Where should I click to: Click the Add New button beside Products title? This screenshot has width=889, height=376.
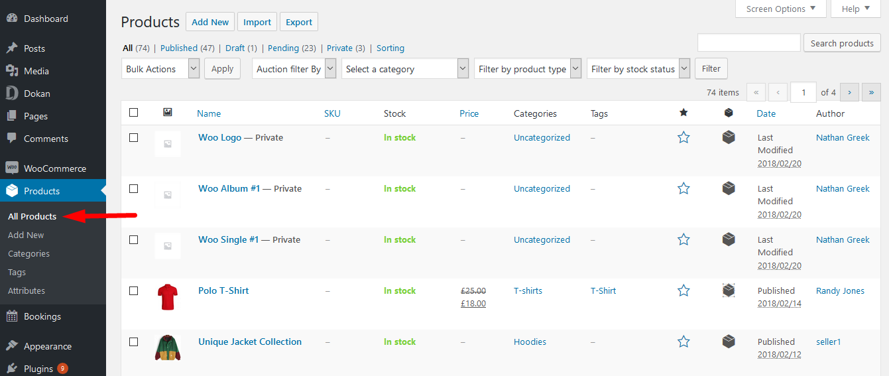210,22
